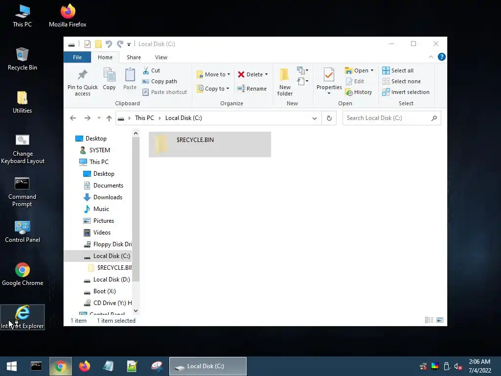501x376 pixels.
Task: Click the Open ribbon button
Action: [x=357, y=70]
